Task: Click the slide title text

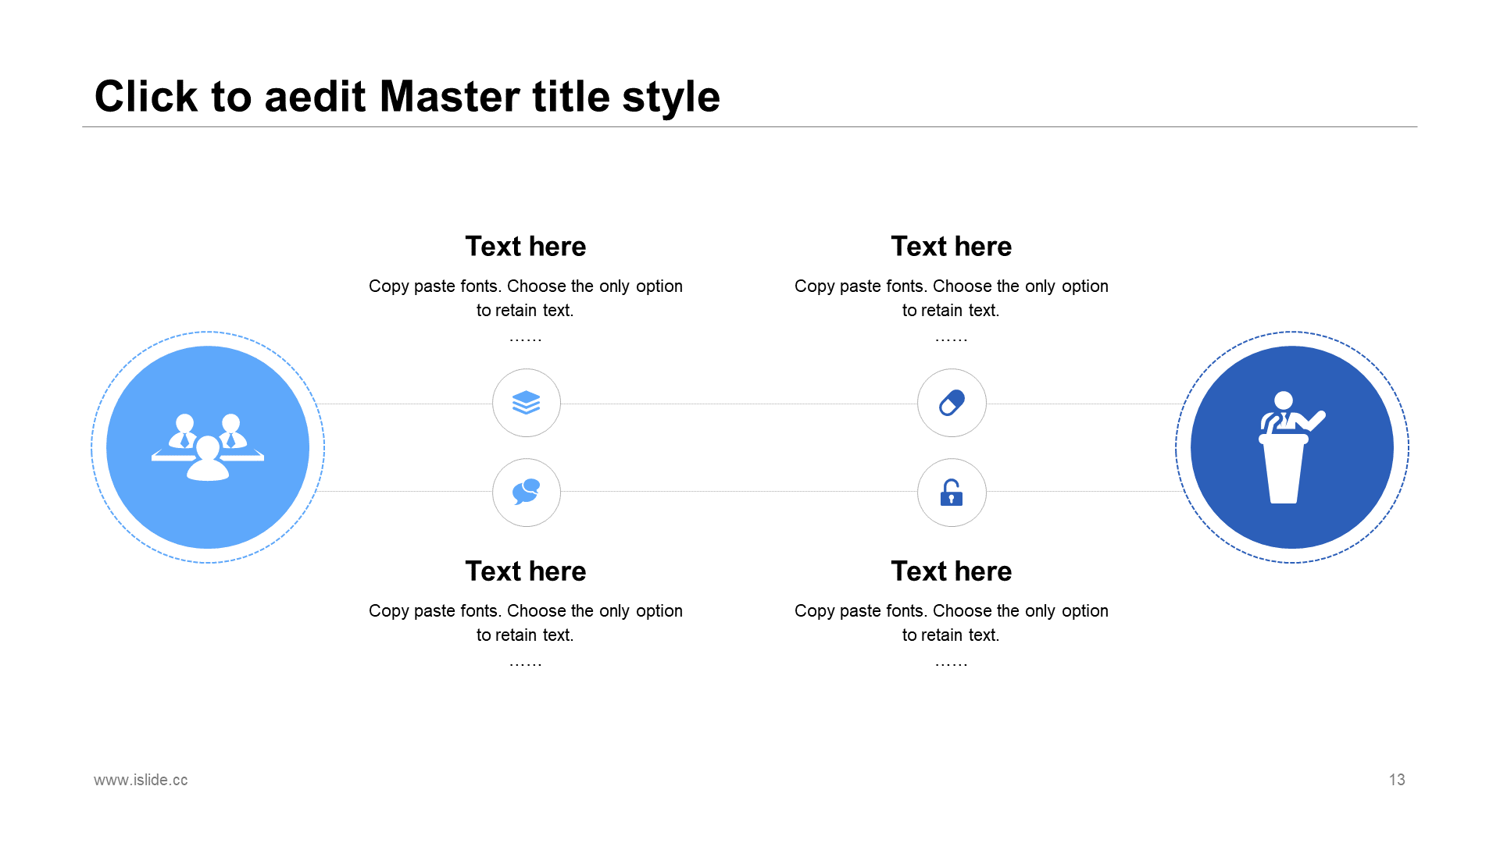Action: tap(407, 97)
